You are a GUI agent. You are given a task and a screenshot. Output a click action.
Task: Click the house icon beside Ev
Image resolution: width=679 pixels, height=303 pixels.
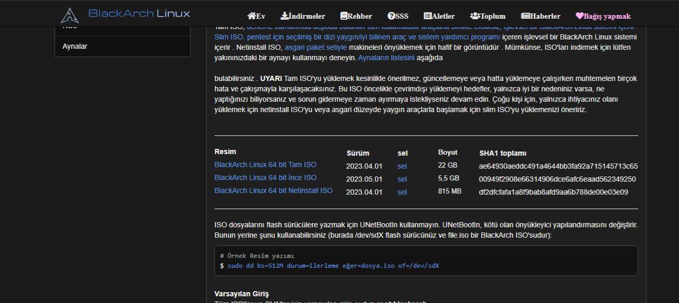252,16
